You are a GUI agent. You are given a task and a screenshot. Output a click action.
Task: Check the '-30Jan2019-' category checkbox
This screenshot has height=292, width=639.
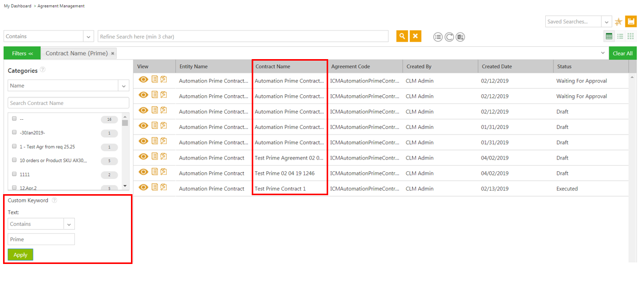[x=14, y=132]
